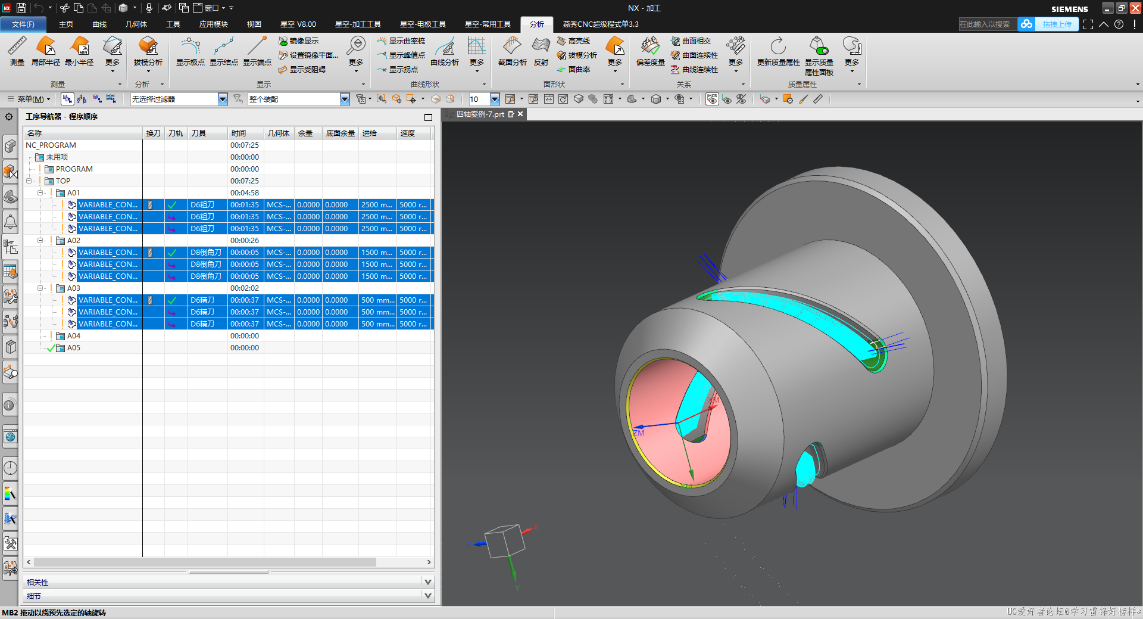Image resolution: width=1143 pixels, height=619 pixels.
Task: Start 截面分析 section analysis
Action: tap(513, 51)
